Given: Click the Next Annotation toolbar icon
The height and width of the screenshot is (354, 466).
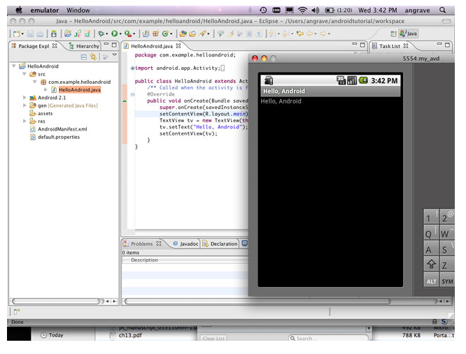Looking at the screenshot, I should coord(272,34).
